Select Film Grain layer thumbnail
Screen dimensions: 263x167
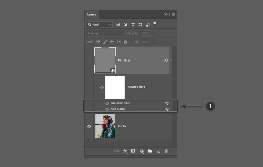coord(105,60)
